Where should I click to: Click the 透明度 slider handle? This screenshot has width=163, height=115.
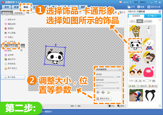(114, 77)
